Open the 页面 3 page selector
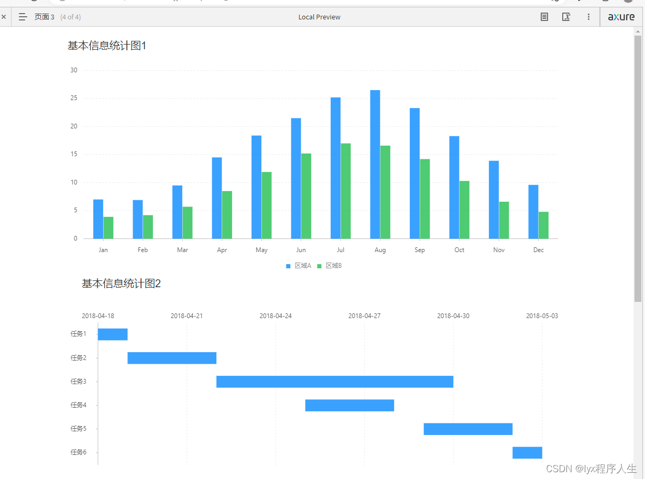 pyautogui.click(x=45, y=17)
